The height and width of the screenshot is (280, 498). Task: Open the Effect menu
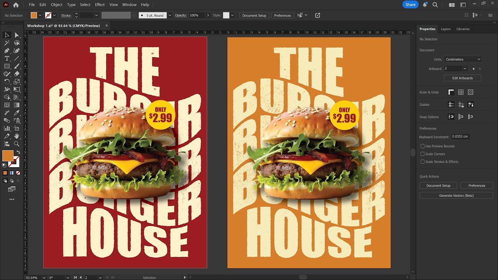coord(100,5)
